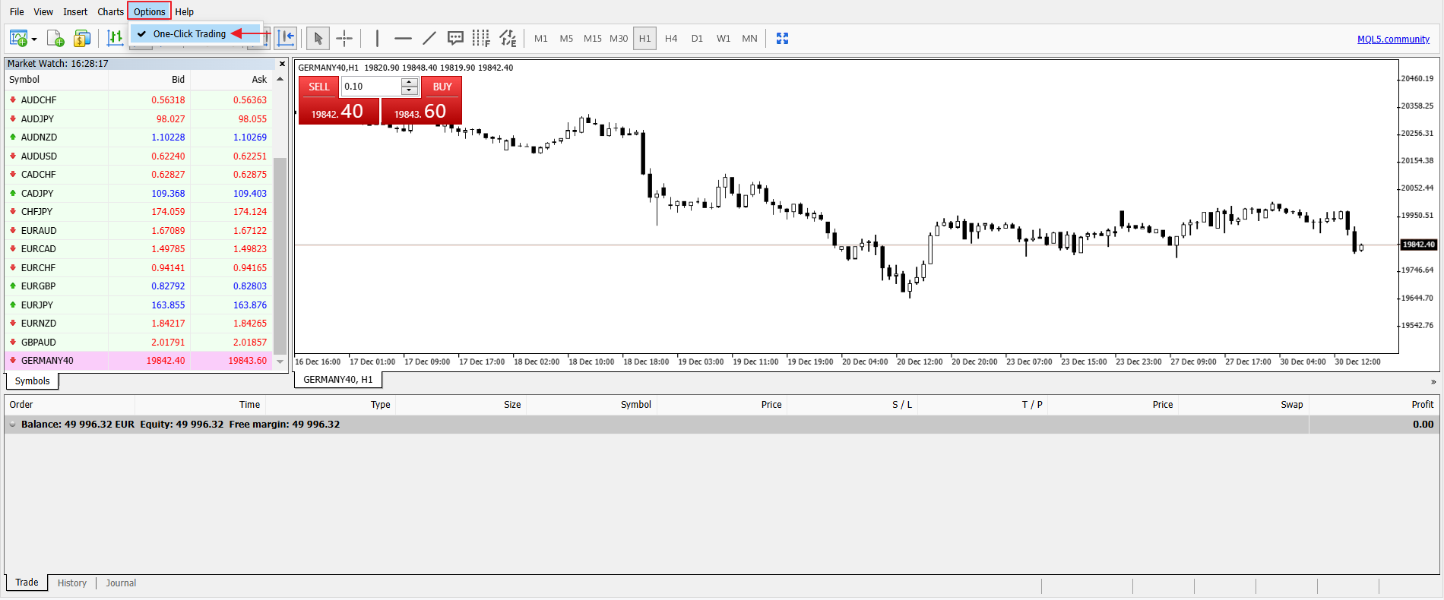This screenshot has height=600, width=1444.
Task: Open the dropdown arrow beside the new chart icon
Action: pyautogui.click(x=34, y=39)
